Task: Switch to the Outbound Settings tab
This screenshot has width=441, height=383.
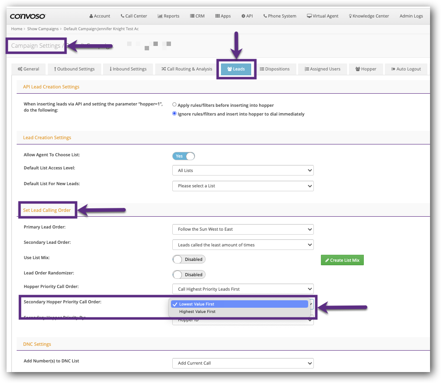Action: [74, 69]
